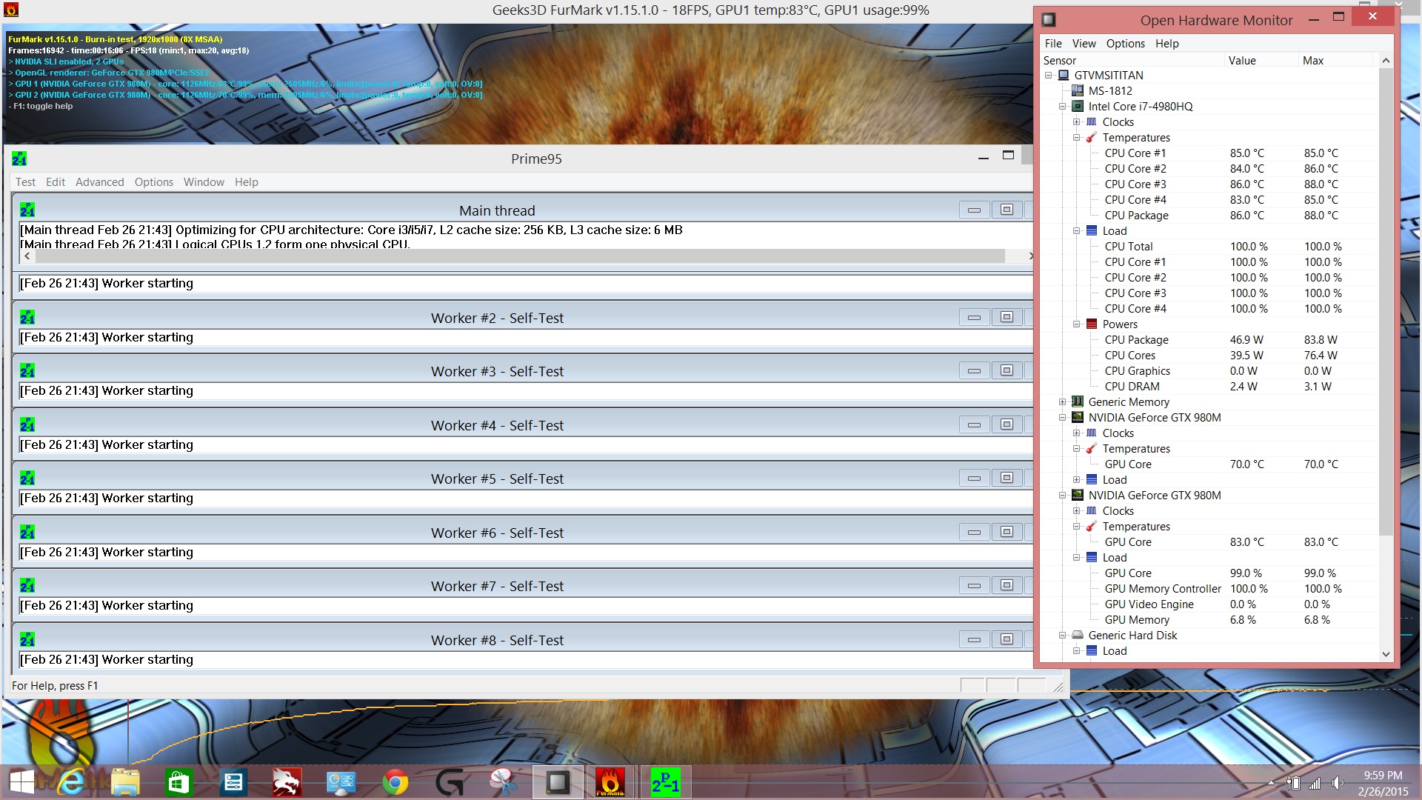Maximize the Worker #6 Self-Test child window

(x=1007, y=532)
